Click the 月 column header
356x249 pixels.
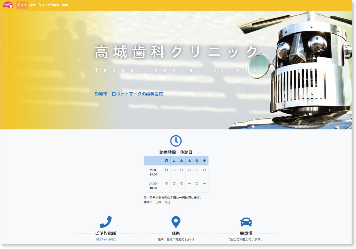pyautogui.click(x=167, y=161)
